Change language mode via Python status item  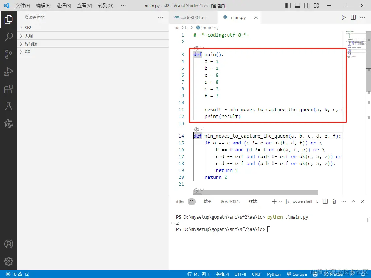(274, 274)
